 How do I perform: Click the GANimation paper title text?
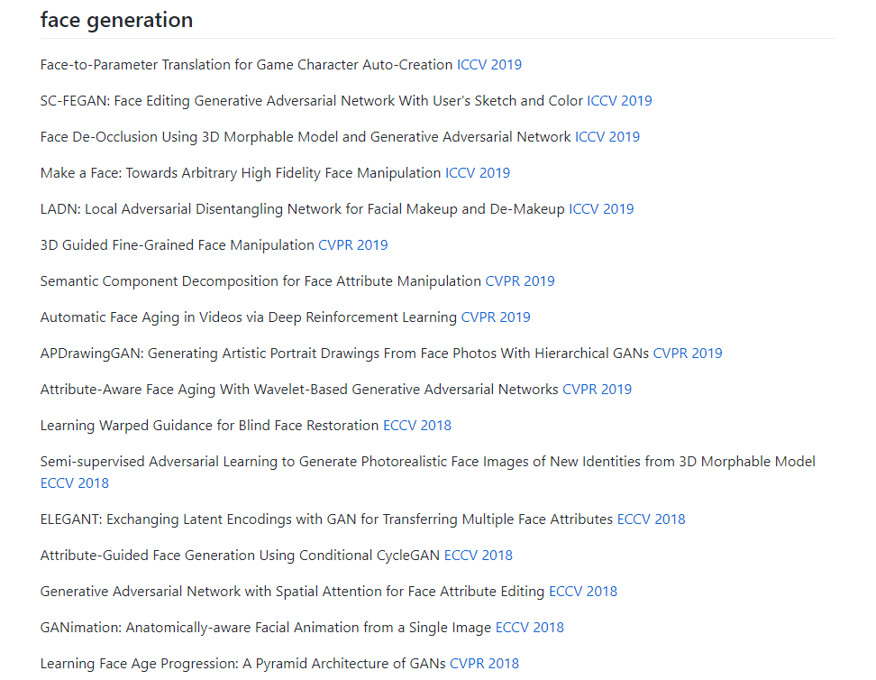[x=265, y=628]
